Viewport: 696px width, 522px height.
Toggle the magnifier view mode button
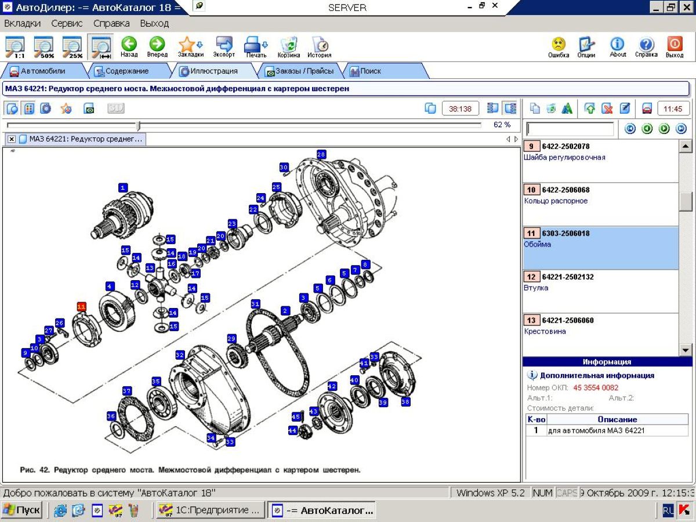[x=12, y=108]
